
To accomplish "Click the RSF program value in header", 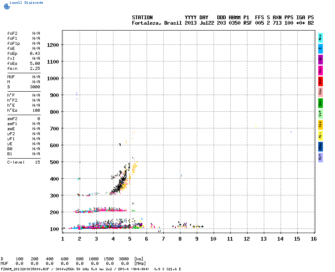I will coord(247,23).
